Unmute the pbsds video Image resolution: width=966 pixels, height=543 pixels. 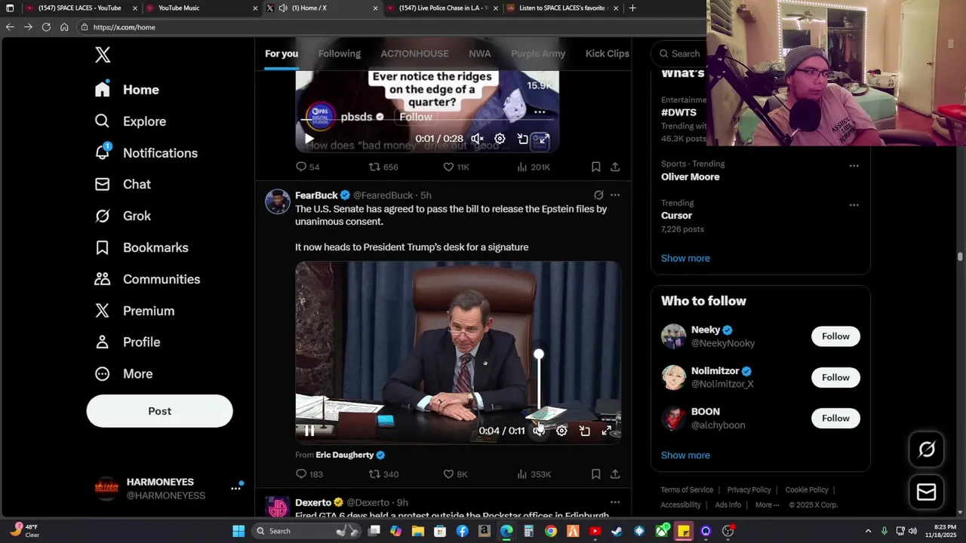click(477, 139)
